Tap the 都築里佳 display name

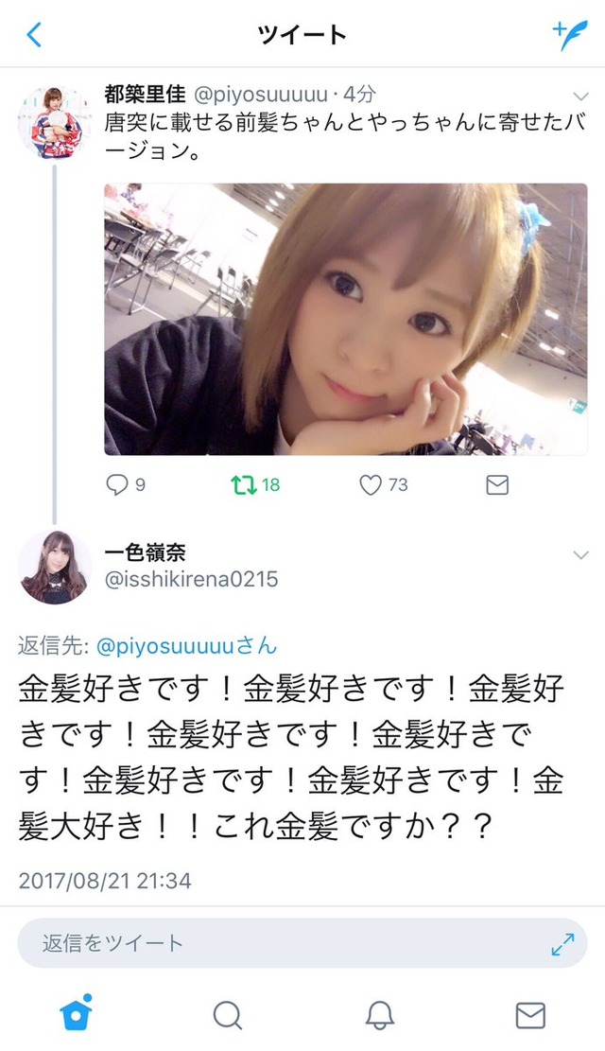coord(145,95)
